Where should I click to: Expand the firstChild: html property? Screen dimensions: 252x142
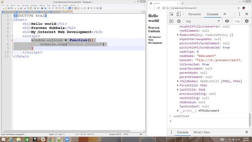[178, 85]
